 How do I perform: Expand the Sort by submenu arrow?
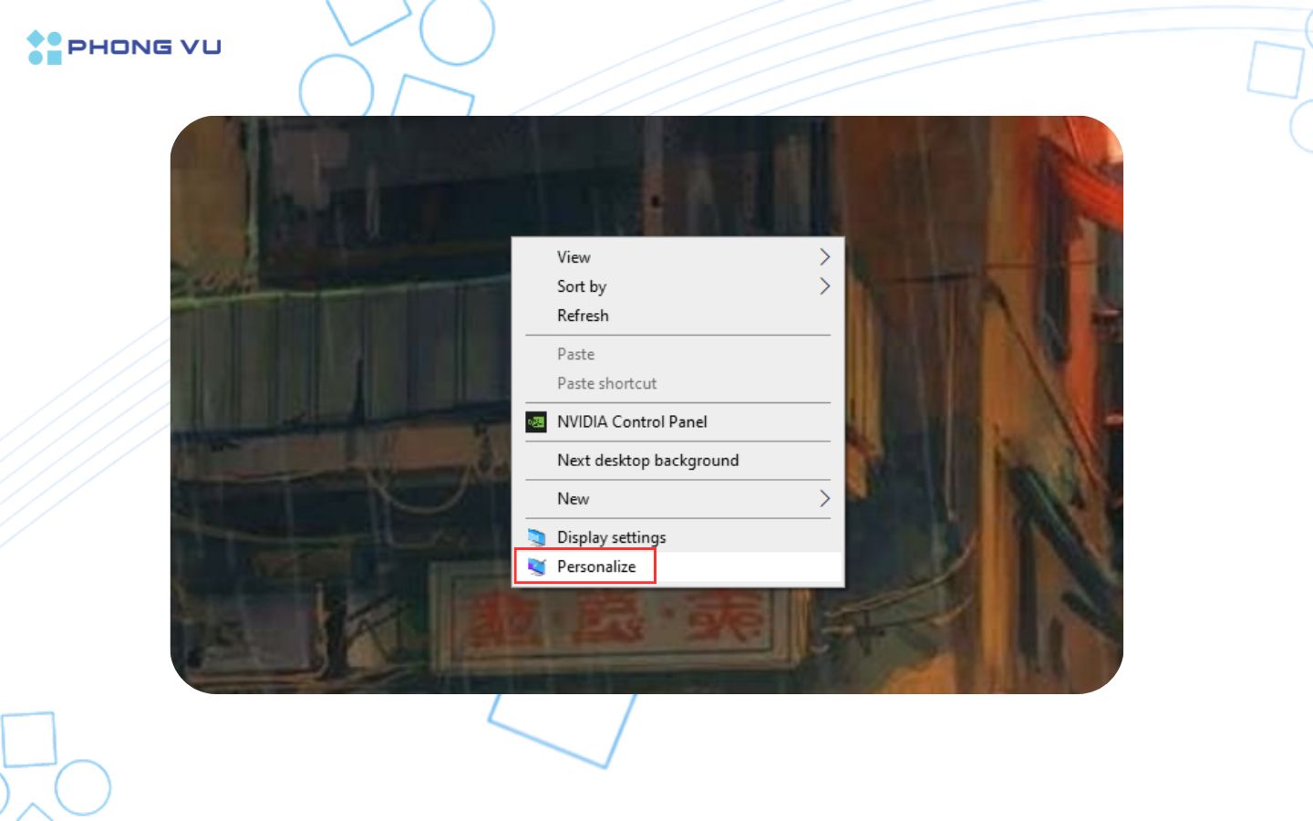(824, 286)
